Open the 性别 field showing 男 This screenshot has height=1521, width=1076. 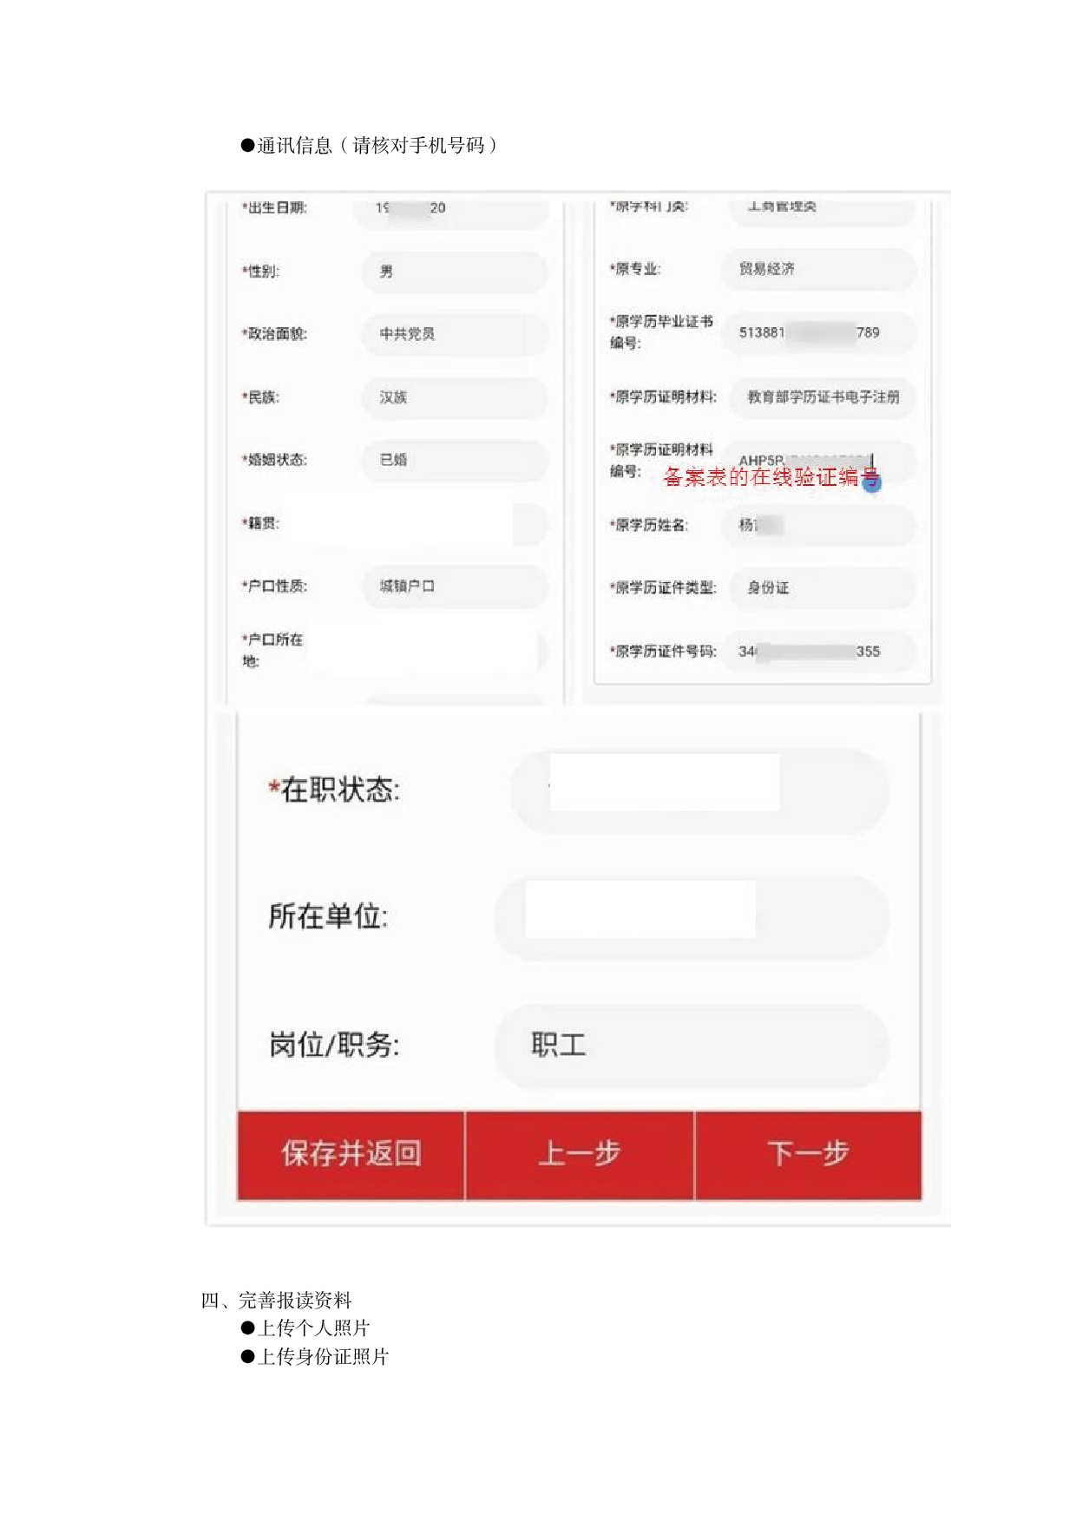pos(455,272)
